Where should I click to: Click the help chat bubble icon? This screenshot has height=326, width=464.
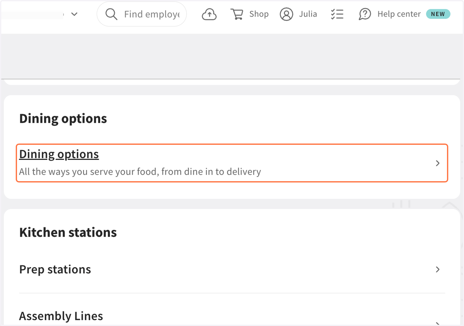365,14
